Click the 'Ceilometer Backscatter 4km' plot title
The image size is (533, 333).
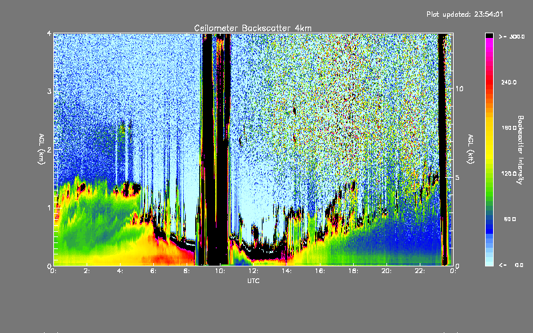[253, 28]
